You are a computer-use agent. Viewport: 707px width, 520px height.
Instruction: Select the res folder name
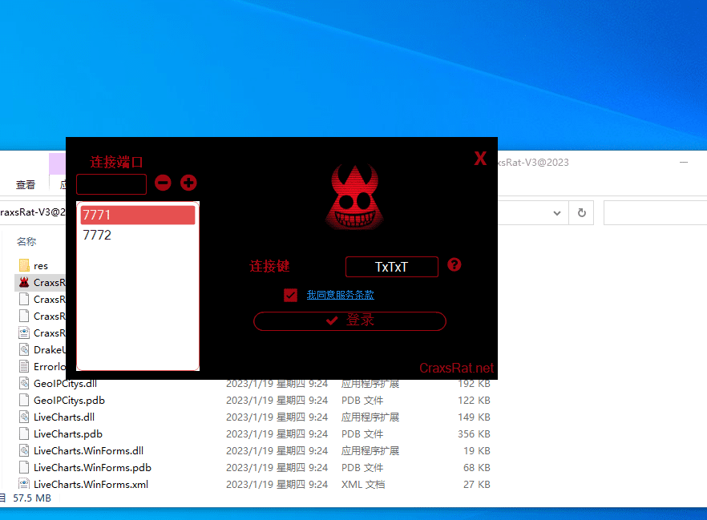pos(41,266)
